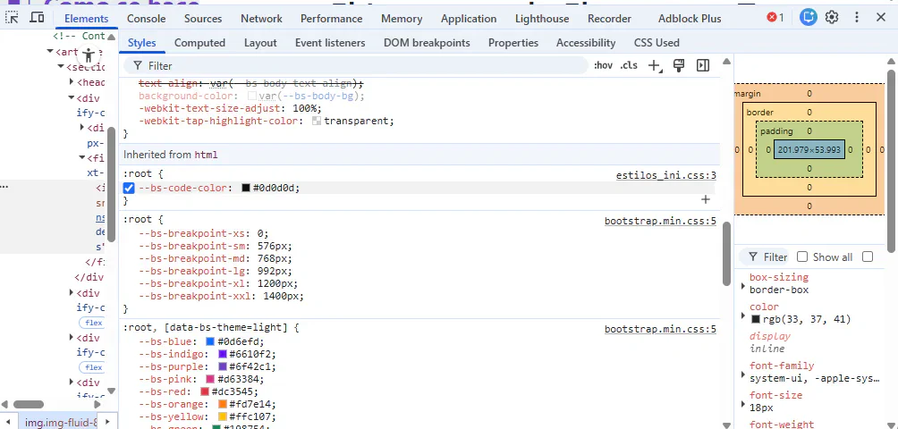Click the red error count indicator
The width and height of the screenshot is (898, 429).
(x=775, y=17)
